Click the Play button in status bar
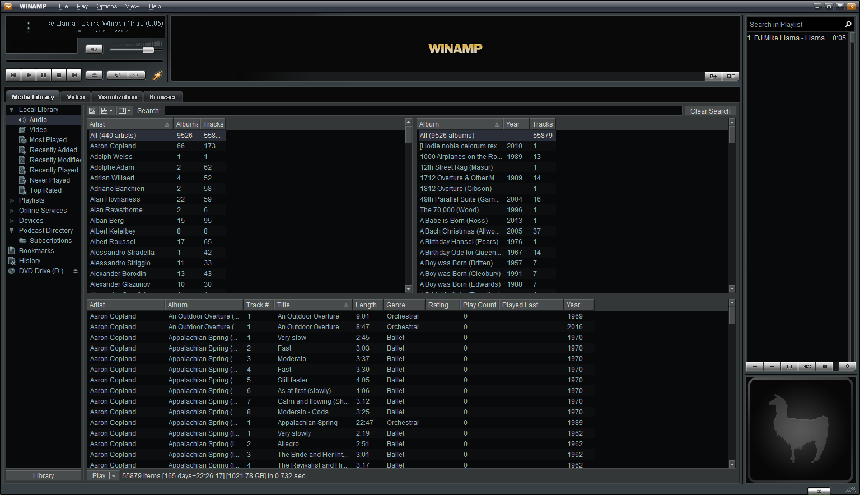The width and height of the screenshot is (860, 495). coord(99,476)
